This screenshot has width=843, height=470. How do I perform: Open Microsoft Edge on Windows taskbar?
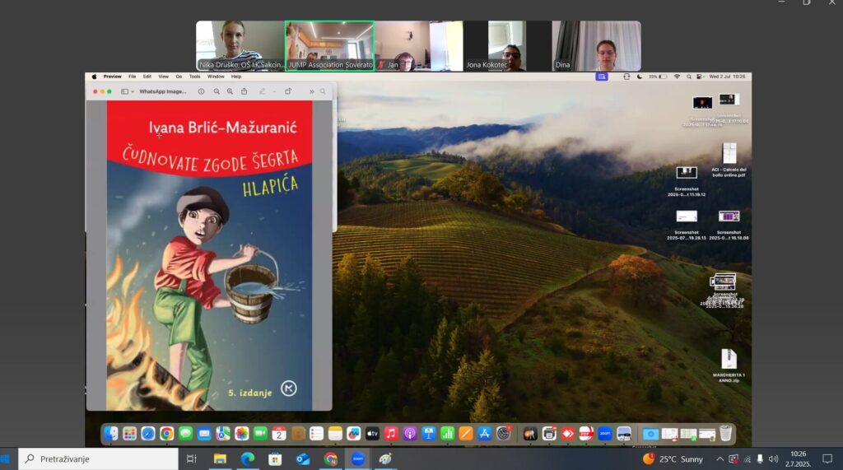[248, 458]
